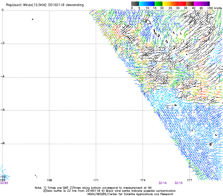
Task: Click the red 30-35 knots legend swatch
Action: tap(182, 4)
